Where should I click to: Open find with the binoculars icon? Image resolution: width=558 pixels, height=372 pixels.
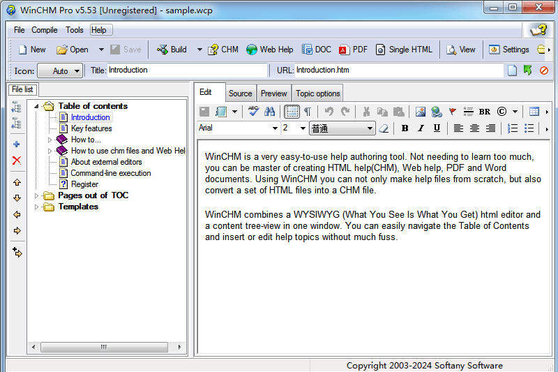[x=269, y=112]
